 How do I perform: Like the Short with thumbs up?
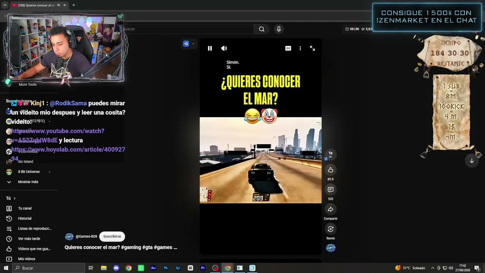tap(330, 170)
